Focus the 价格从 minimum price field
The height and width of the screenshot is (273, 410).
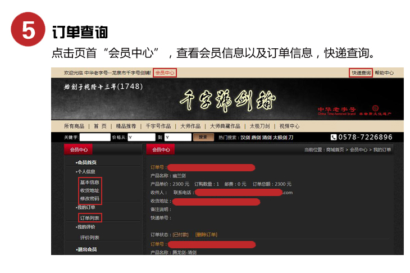(x=142, y=137)
